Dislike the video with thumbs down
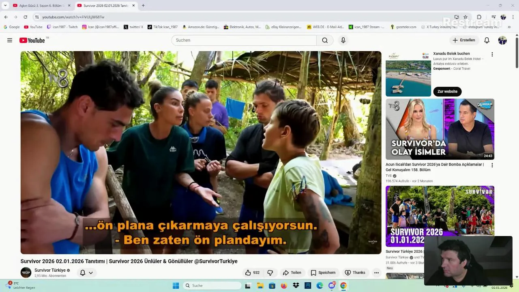The height and width of the screenshot is (292, 519). coord(270,273)
